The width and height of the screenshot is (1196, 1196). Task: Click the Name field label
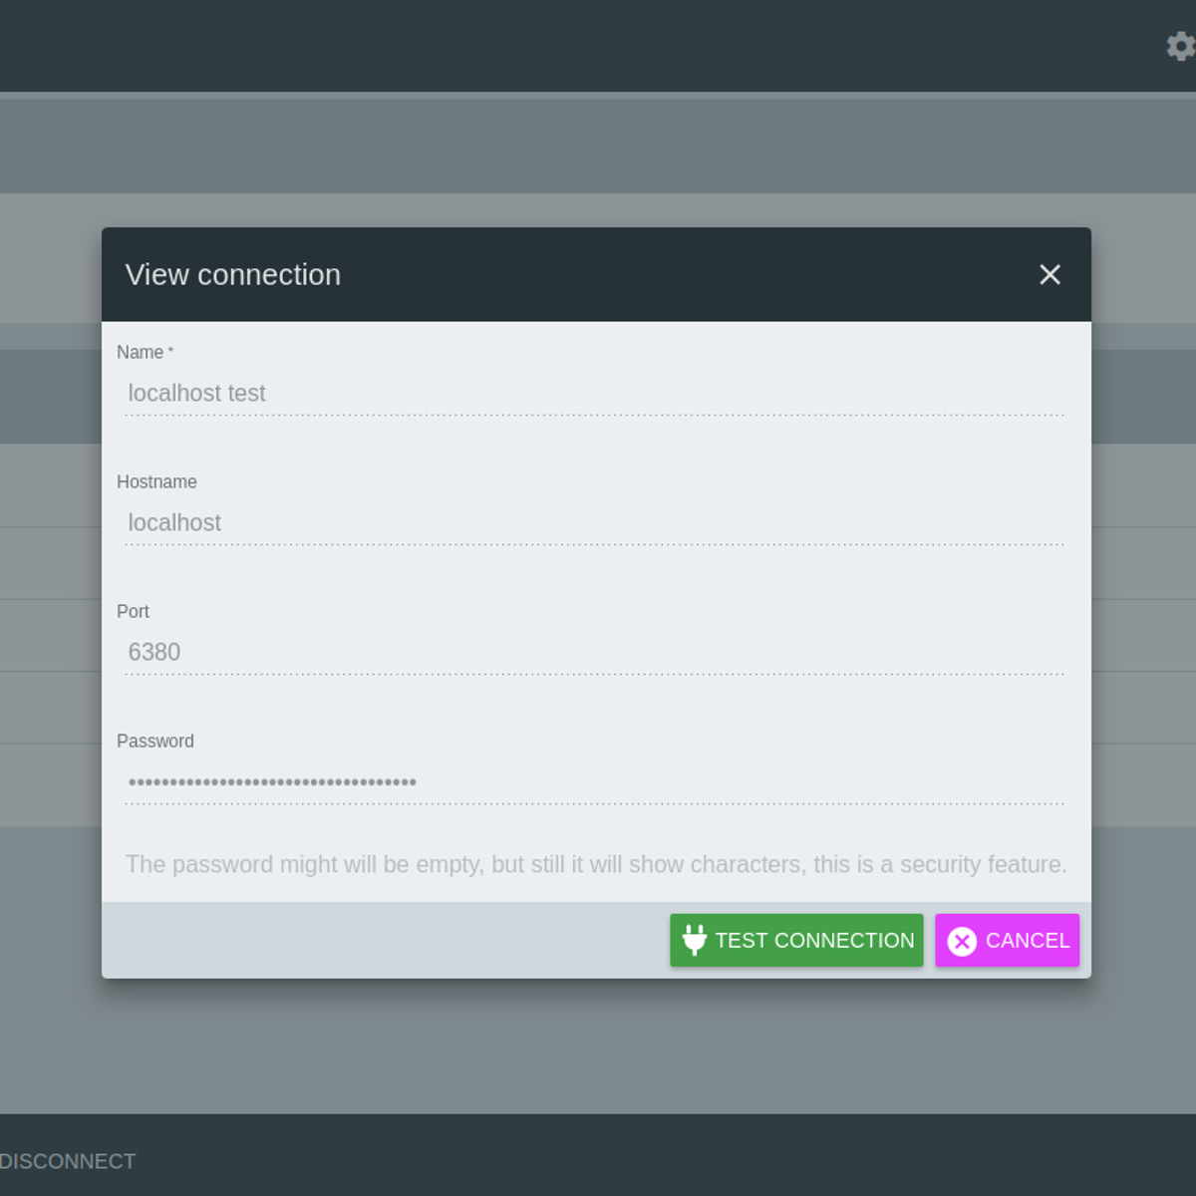pos(141,353)
